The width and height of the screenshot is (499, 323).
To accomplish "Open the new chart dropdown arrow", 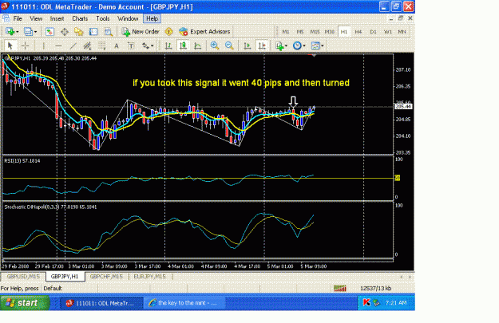I will [x=18, y=32].
